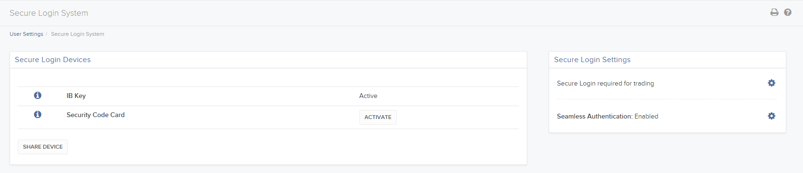This screenshot has height=173, width=803.
Task: Show info for Security Code Card
Action: [38, 115]
